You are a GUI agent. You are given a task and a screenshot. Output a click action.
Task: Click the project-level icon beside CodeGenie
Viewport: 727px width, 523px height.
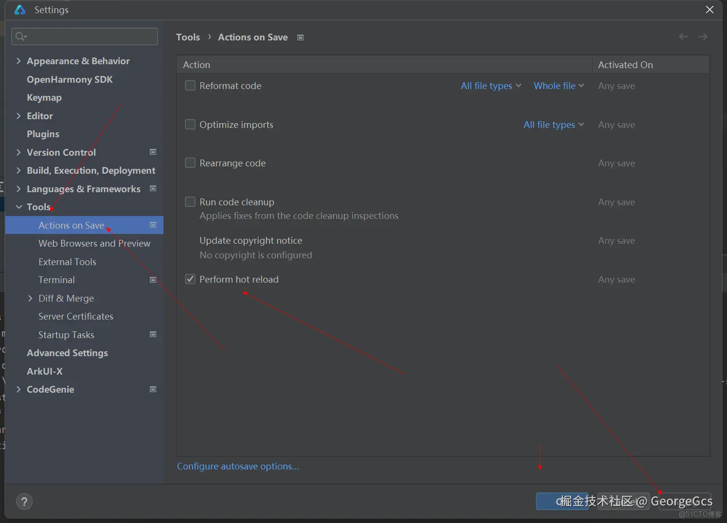[153, 389]
